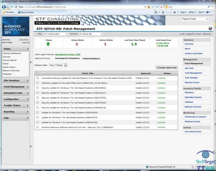Open the Release Date Past 1 Month dropdown
216x171 pixels.
click(x=58, y=65)
